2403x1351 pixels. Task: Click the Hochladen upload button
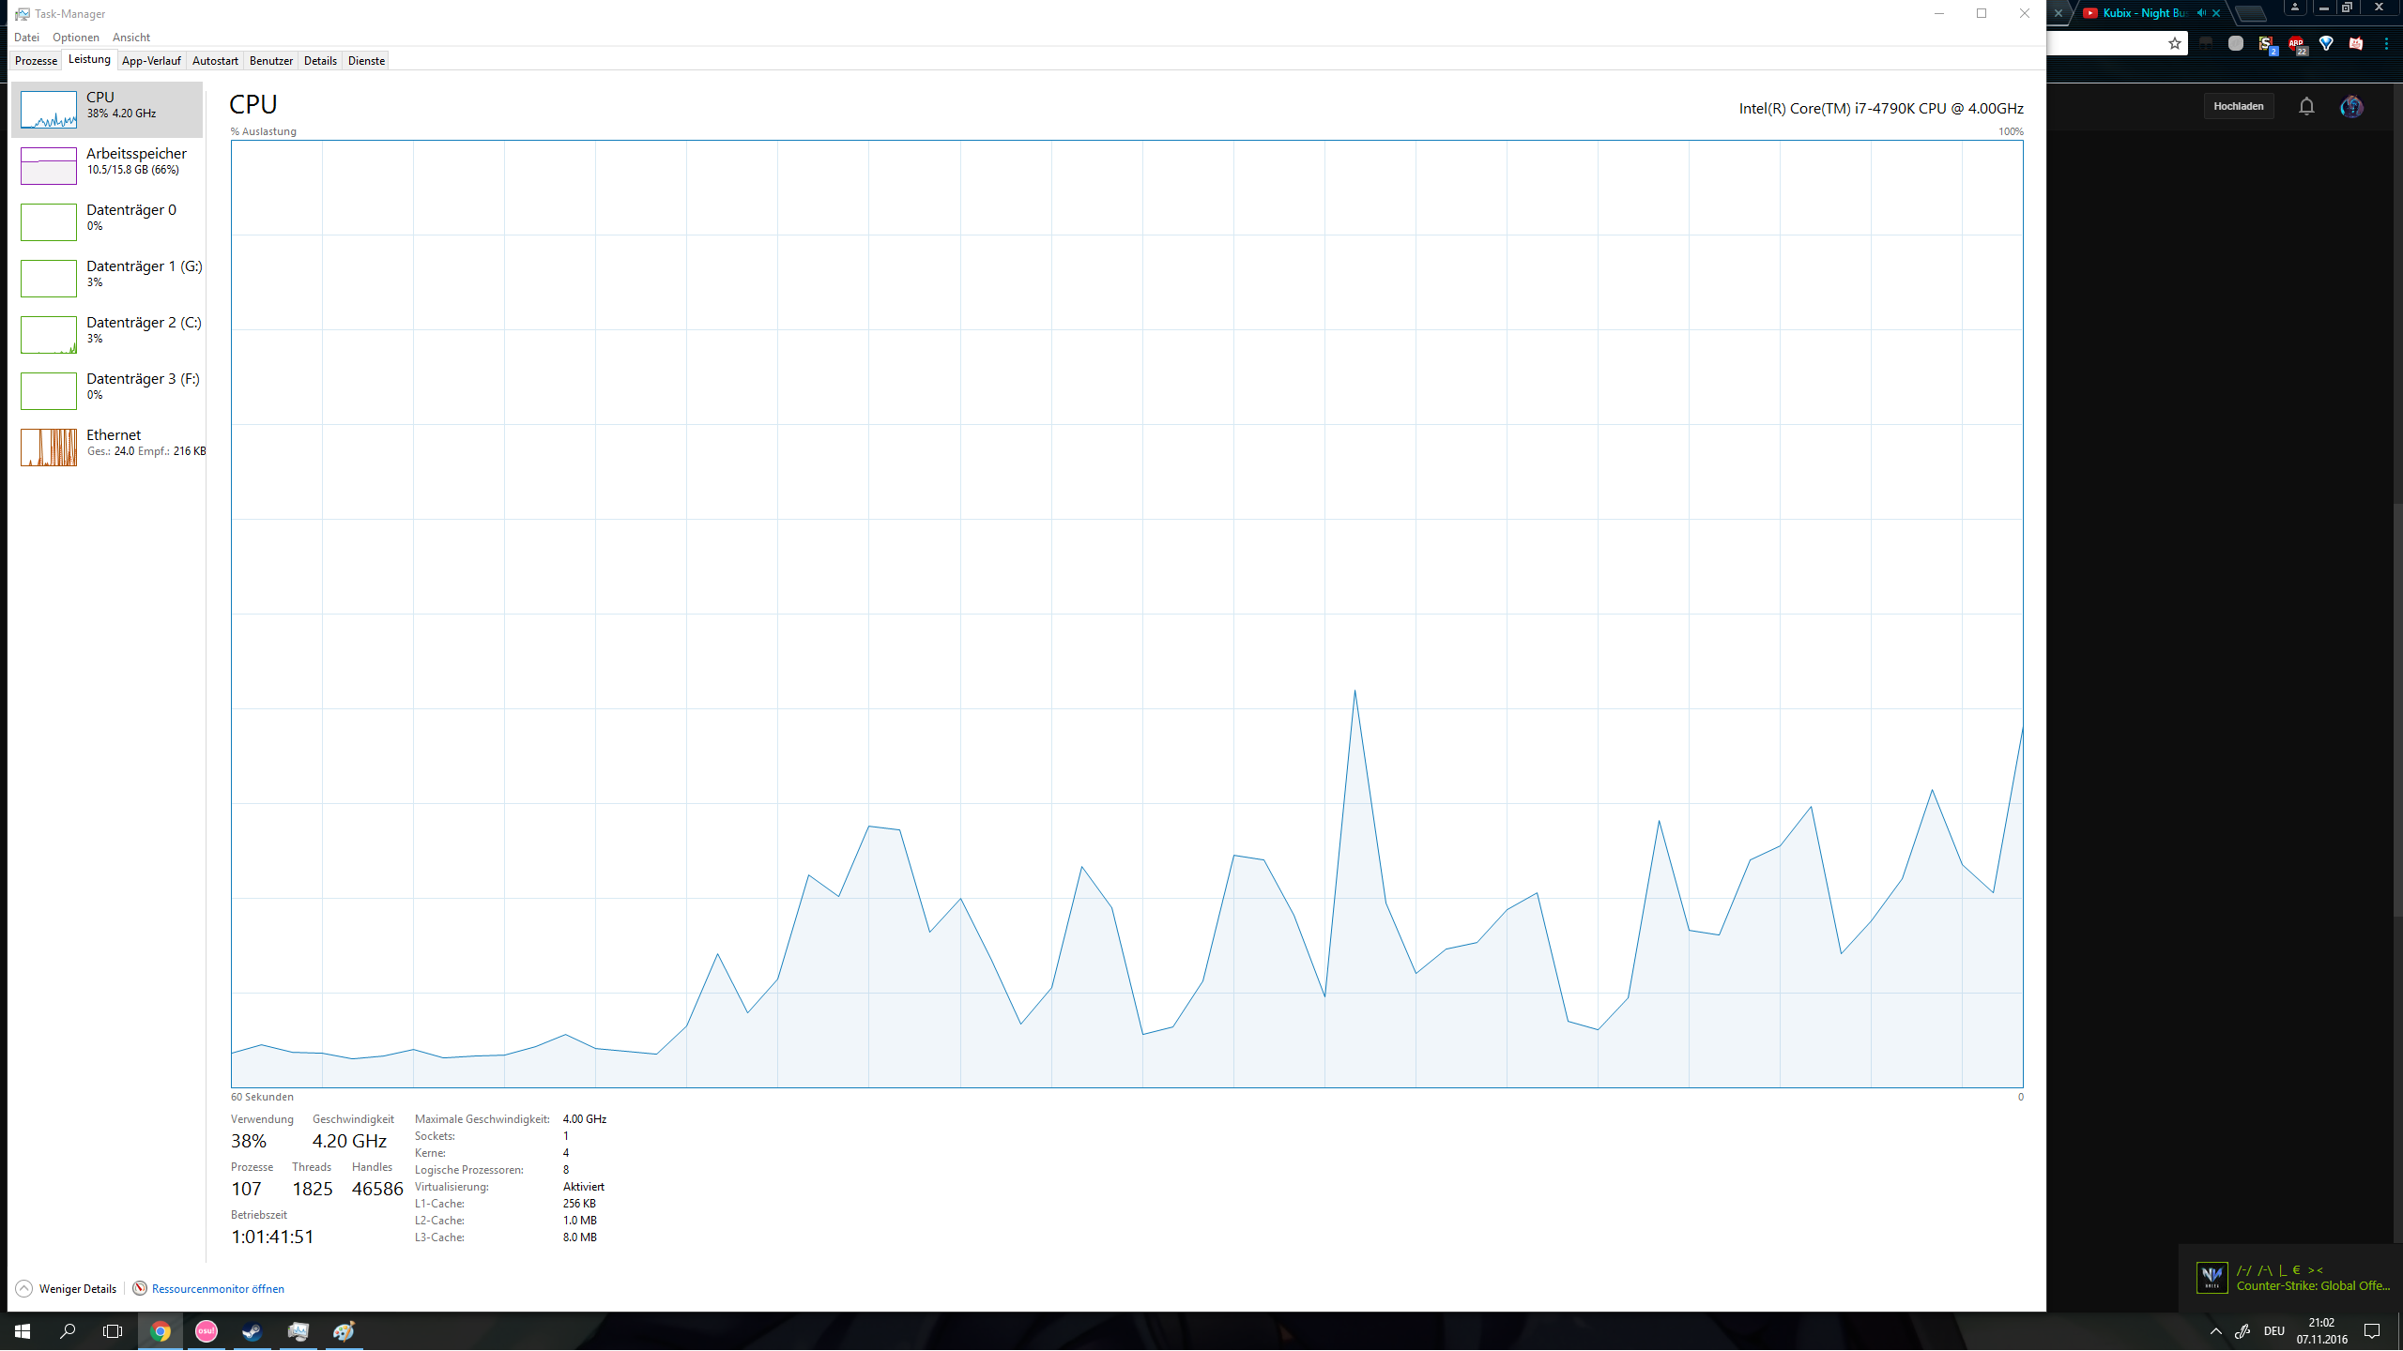[2238, 106]
